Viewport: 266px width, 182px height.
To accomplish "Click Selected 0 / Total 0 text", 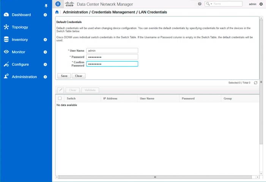I will click(x=239, y=83).
